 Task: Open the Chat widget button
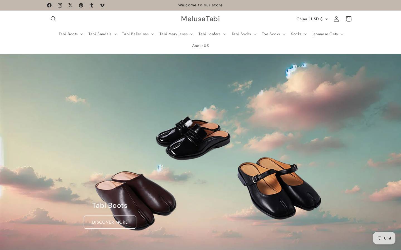tap(384, 238)
